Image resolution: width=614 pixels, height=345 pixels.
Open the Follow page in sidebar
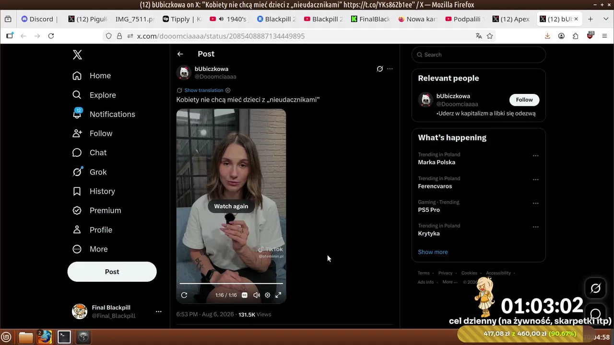[92, 133]
